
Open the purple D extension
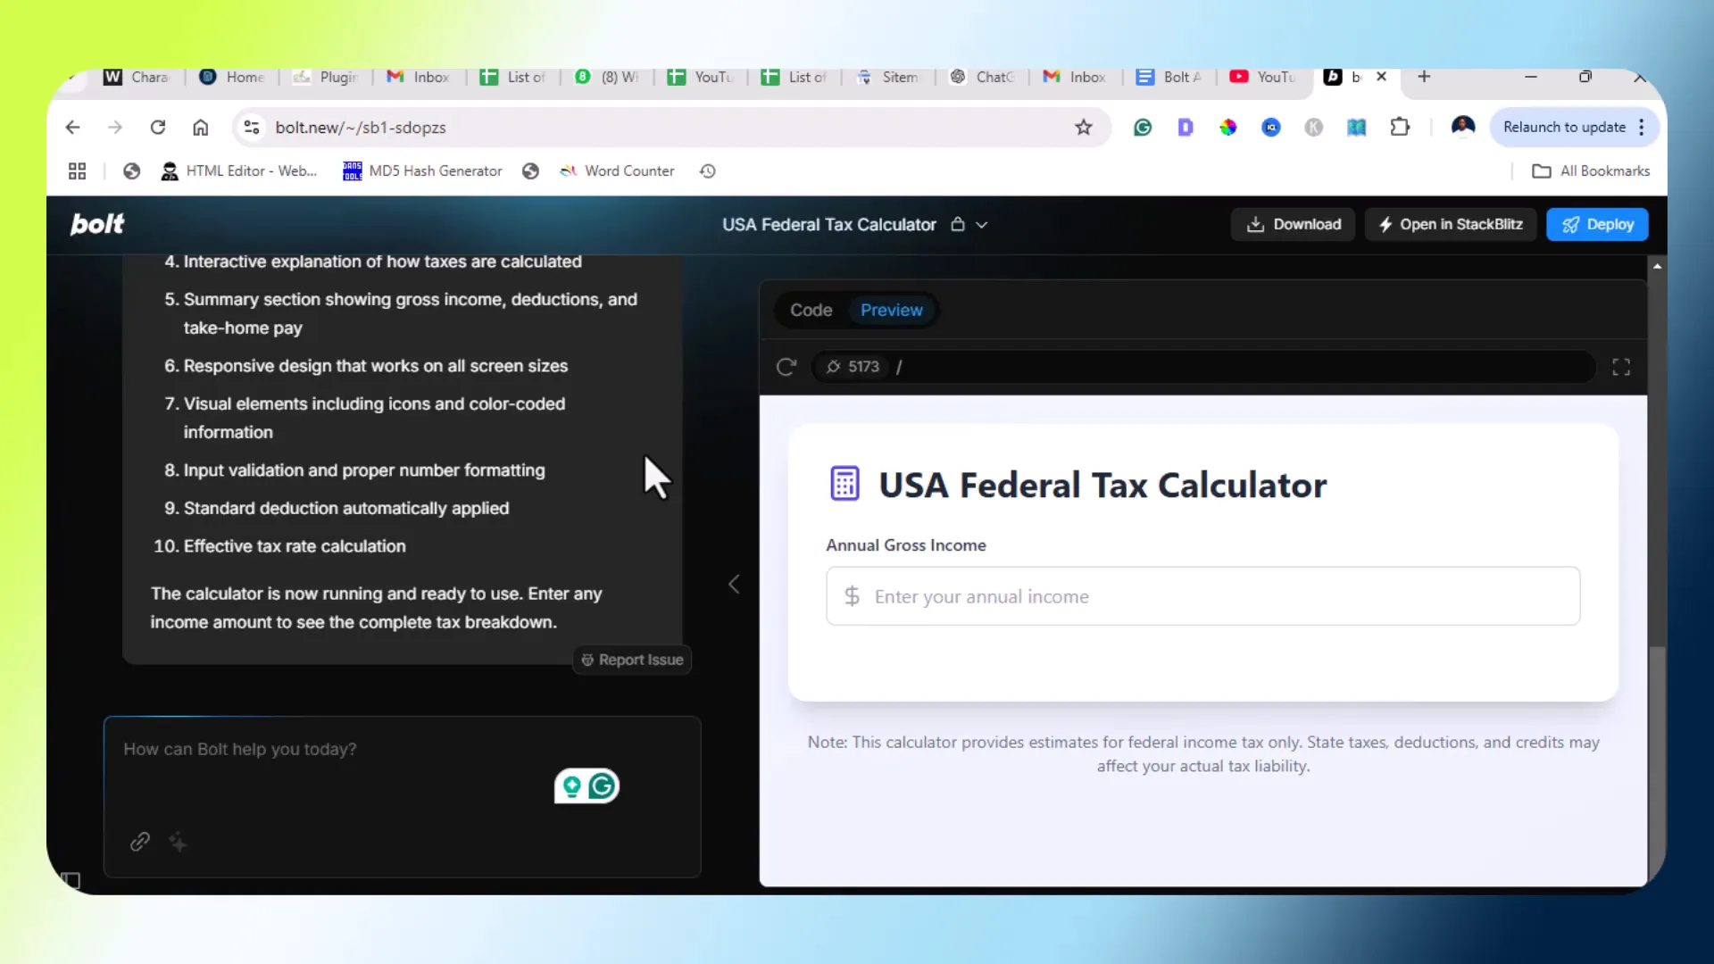click(1186, 128)
